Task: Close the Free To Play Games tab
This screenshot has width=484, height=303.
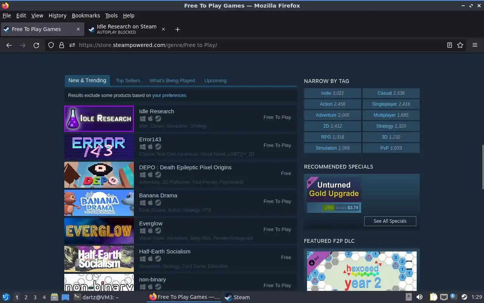Action: 78,29
